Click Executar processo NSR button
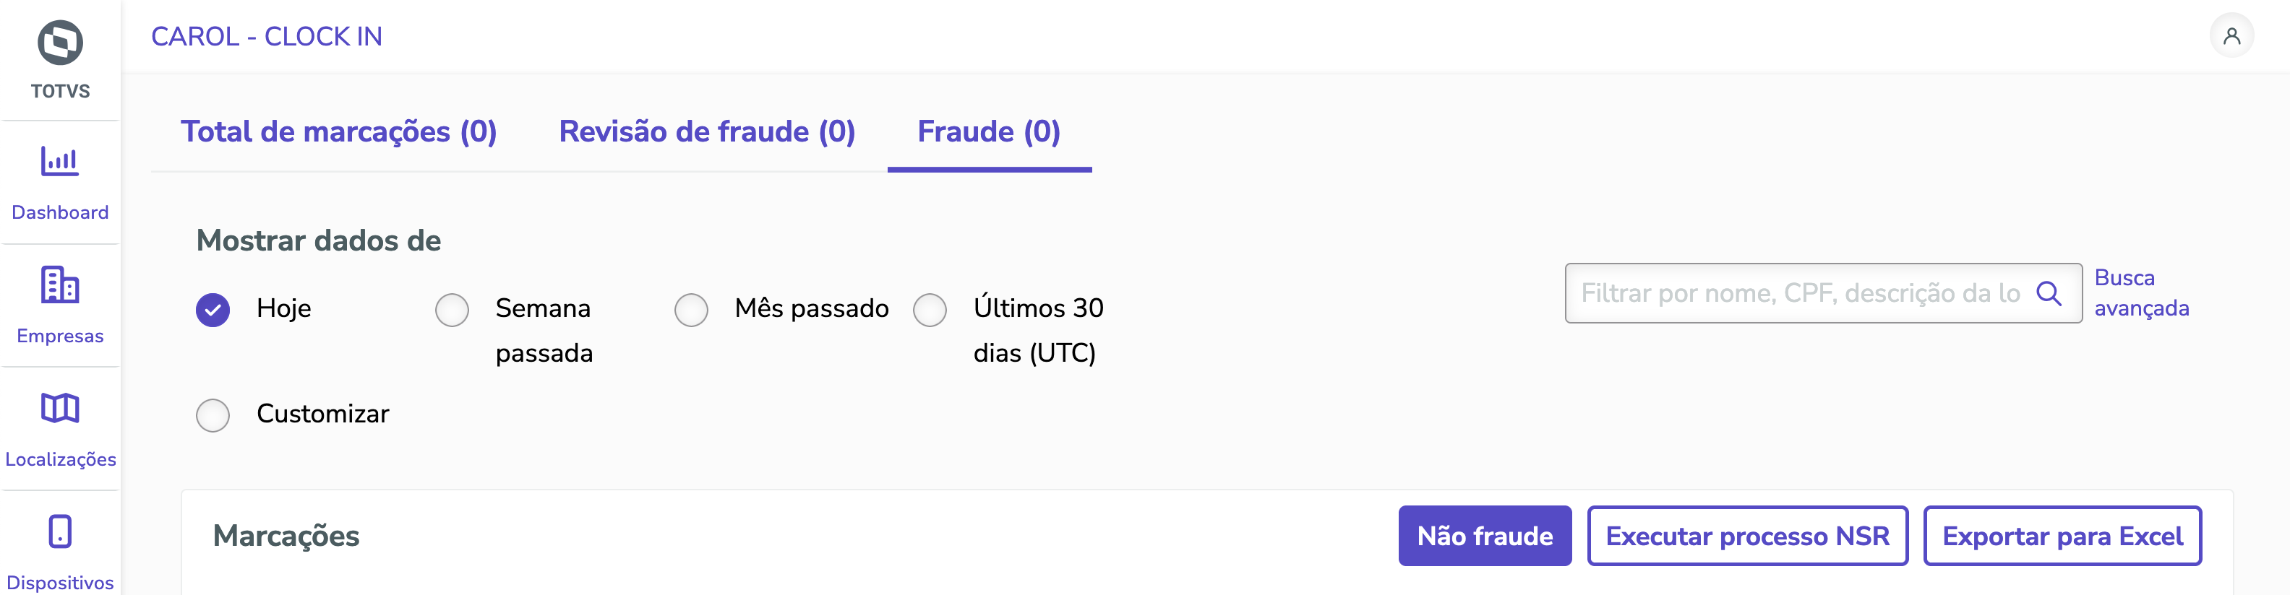Image resolution: width=2290 pixels, height=595 pixels. pyautogui.click(x=1747, y=536)
